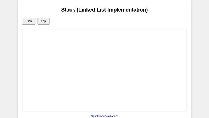Viewport: 209px width, 118px height.
Task: Click the white space right of Pop button
Action: click(x=104, y=21)
